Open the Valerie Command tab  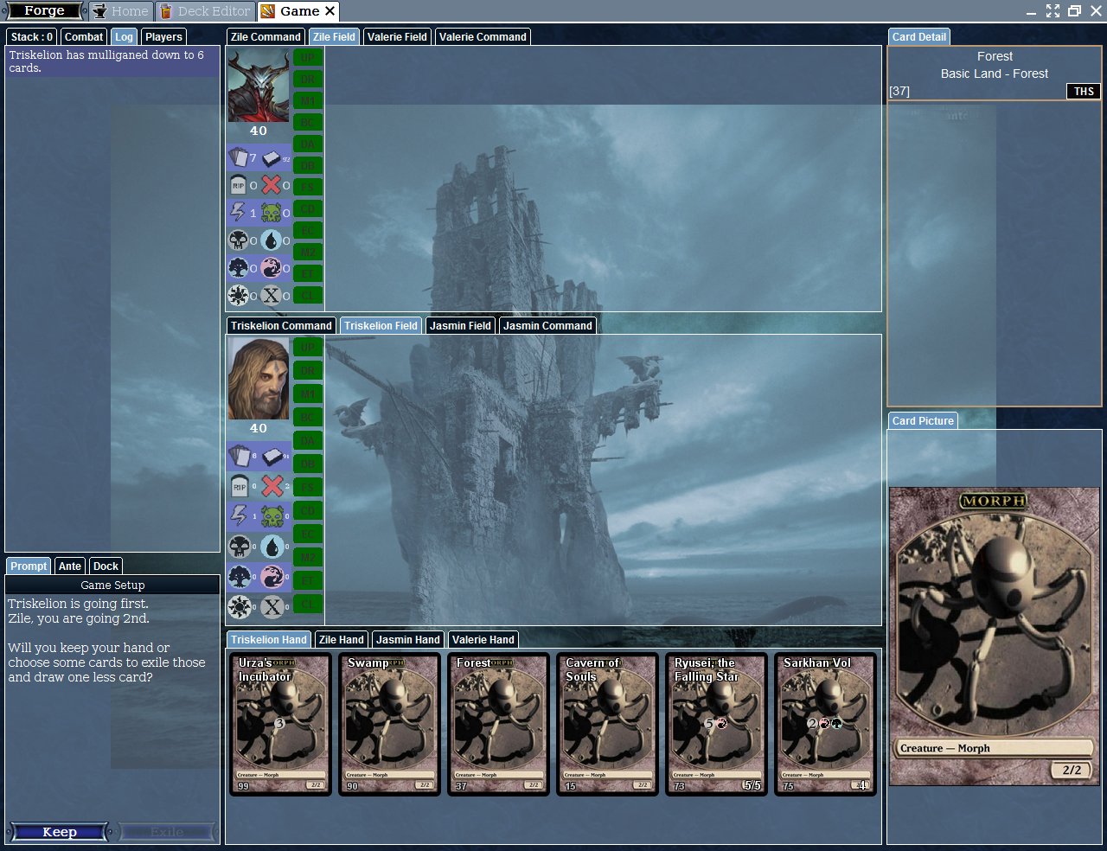[483, 37]
